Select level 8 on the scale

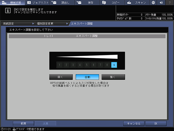tap(107, 65)
